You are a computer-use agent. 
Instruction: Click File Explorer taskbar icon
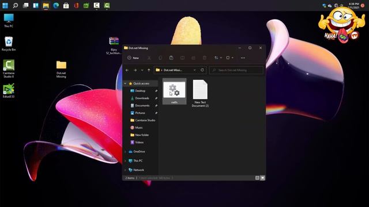click(x=46, y=5)
